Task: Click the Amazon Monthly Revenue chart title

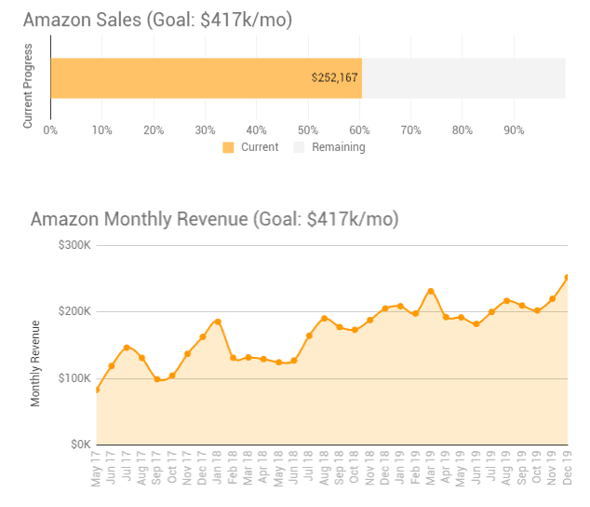Action: click(214, 220)
